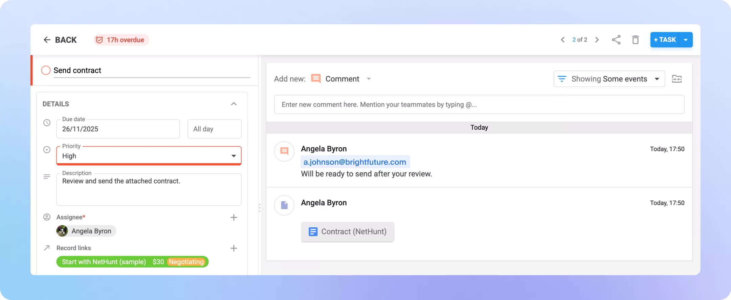The image size is (731, 300).
Task: Add record link with plus icon
Action: tap(234, 248)
